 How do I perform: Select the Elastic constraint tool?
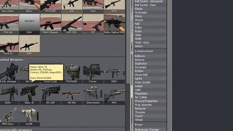(150, 9)
